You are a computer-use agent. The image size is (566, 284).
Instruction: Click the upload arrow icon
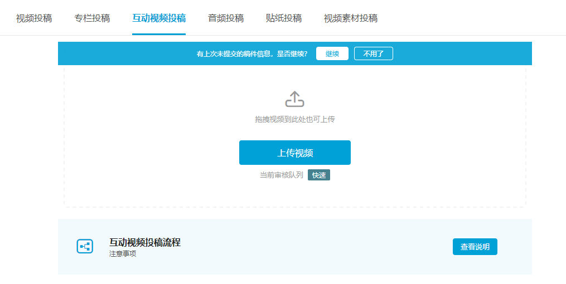[x=295, y=99]
